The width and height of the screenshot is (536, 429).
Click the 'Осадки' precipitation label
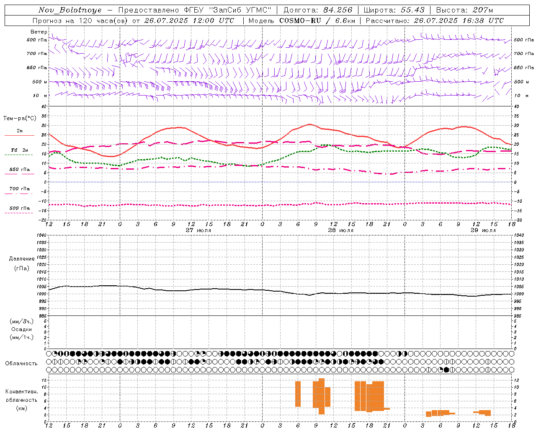coord(22,330)
